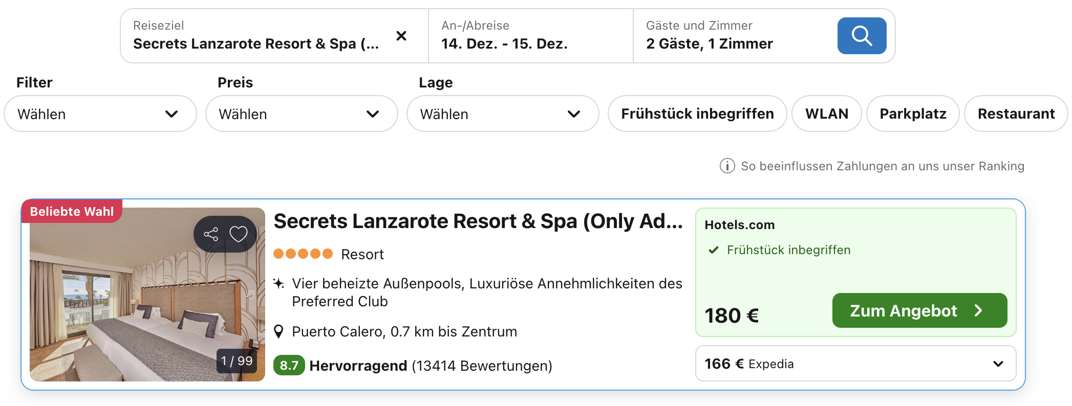This screenshot has height=406, width=1072.
Task: Click the location pin near Puerto Calero
Action: click(278, 332)
